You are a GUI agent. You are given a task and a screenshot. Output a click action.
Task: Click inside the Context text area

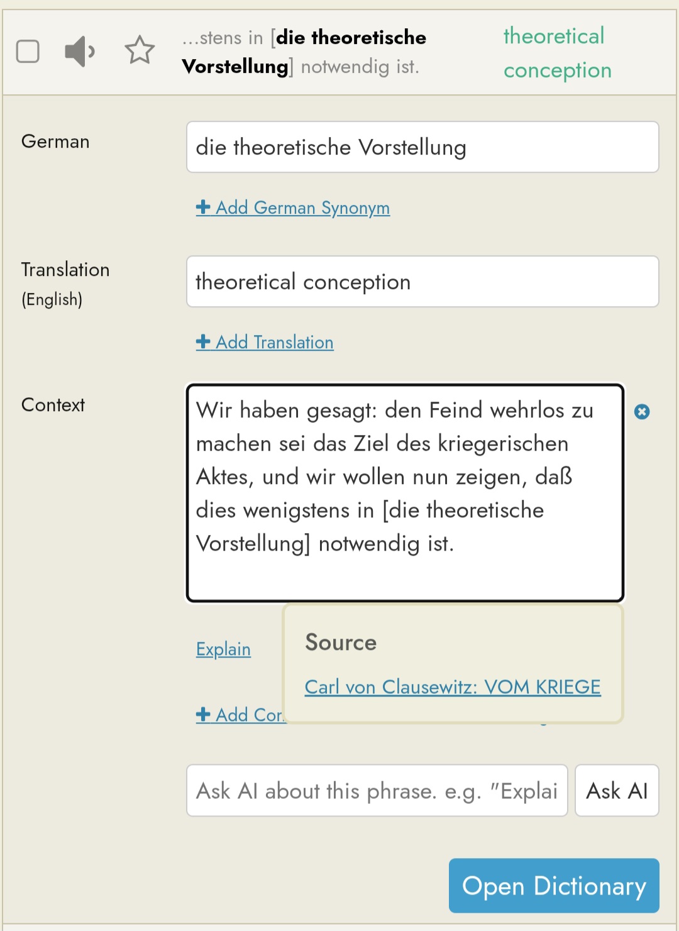tap(405, 493)
